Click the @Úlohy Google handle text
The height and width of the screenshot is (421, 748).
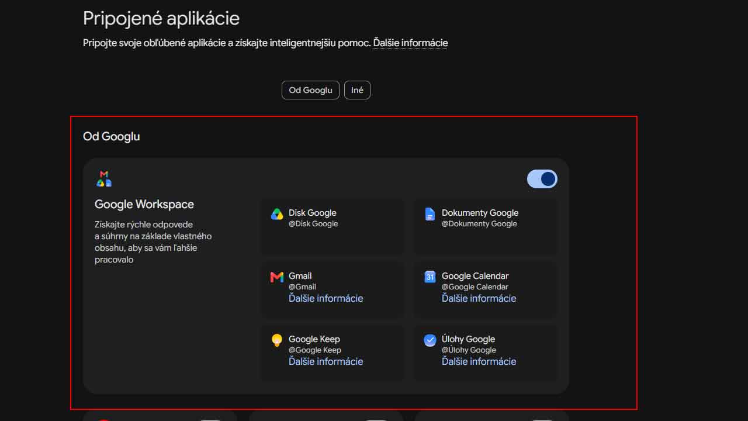[469, 350]
